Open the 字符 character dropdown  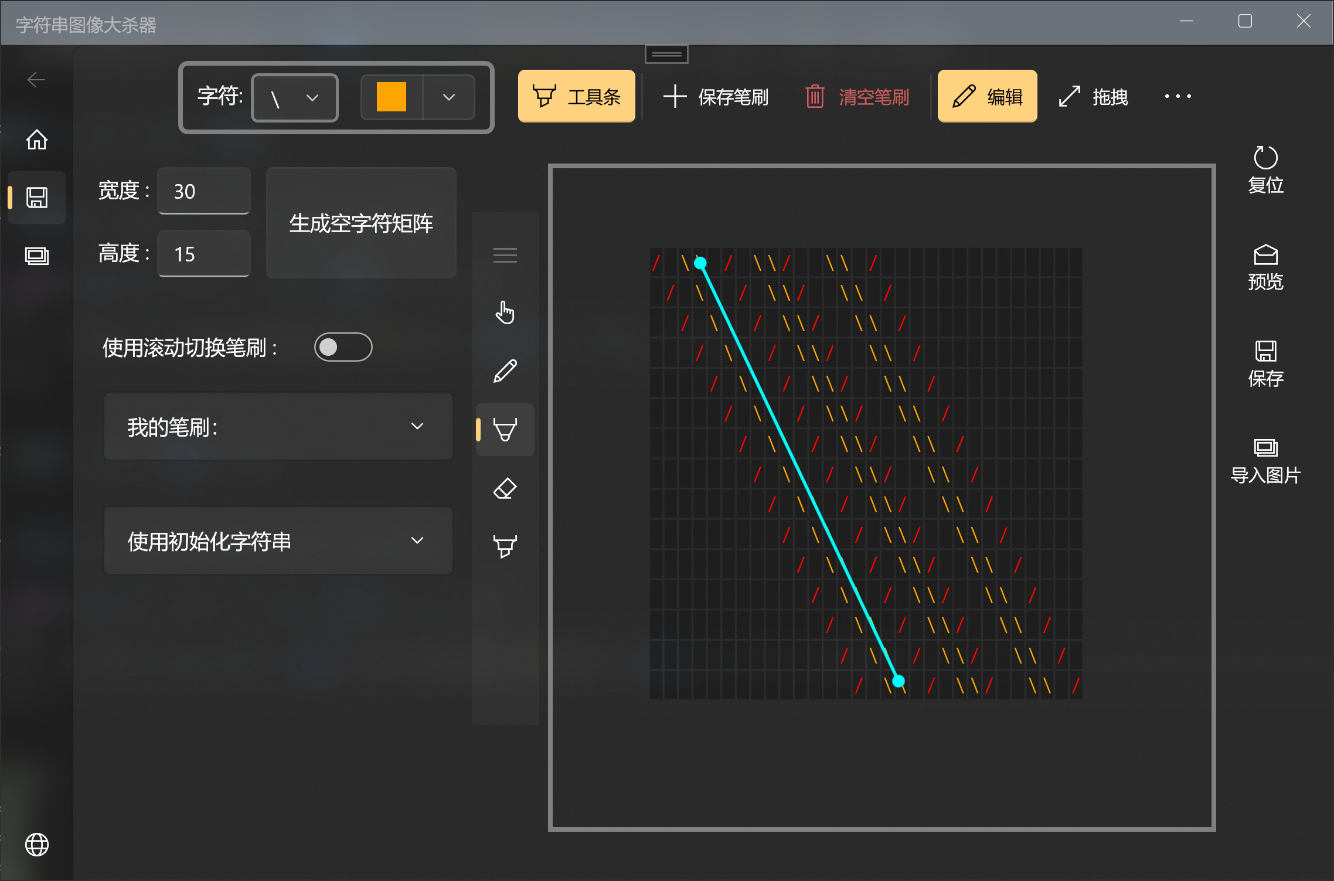coord(295,97)
